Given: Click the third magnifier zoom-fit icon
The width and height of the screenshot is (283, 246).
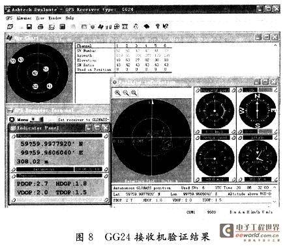Looking at the screenshot, I should (x=134, y=93).
